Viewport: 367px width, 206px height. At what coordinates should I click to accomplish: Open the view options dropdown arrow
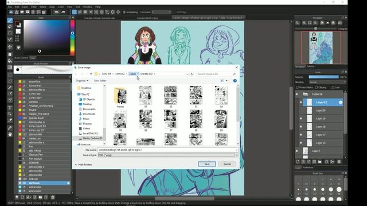(x=227, y=81)
